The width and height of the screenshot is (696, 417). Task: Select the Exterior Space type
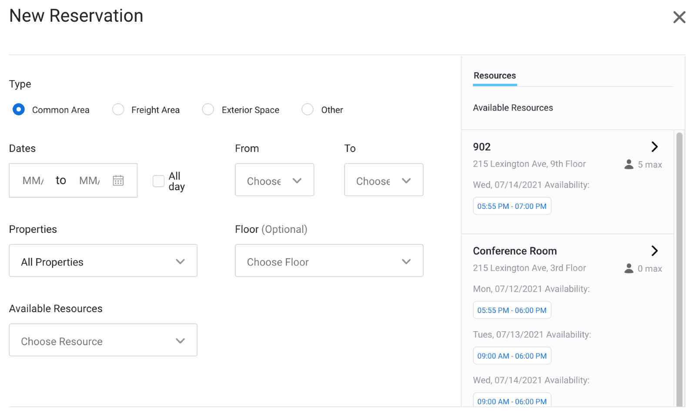pos(208,109)
